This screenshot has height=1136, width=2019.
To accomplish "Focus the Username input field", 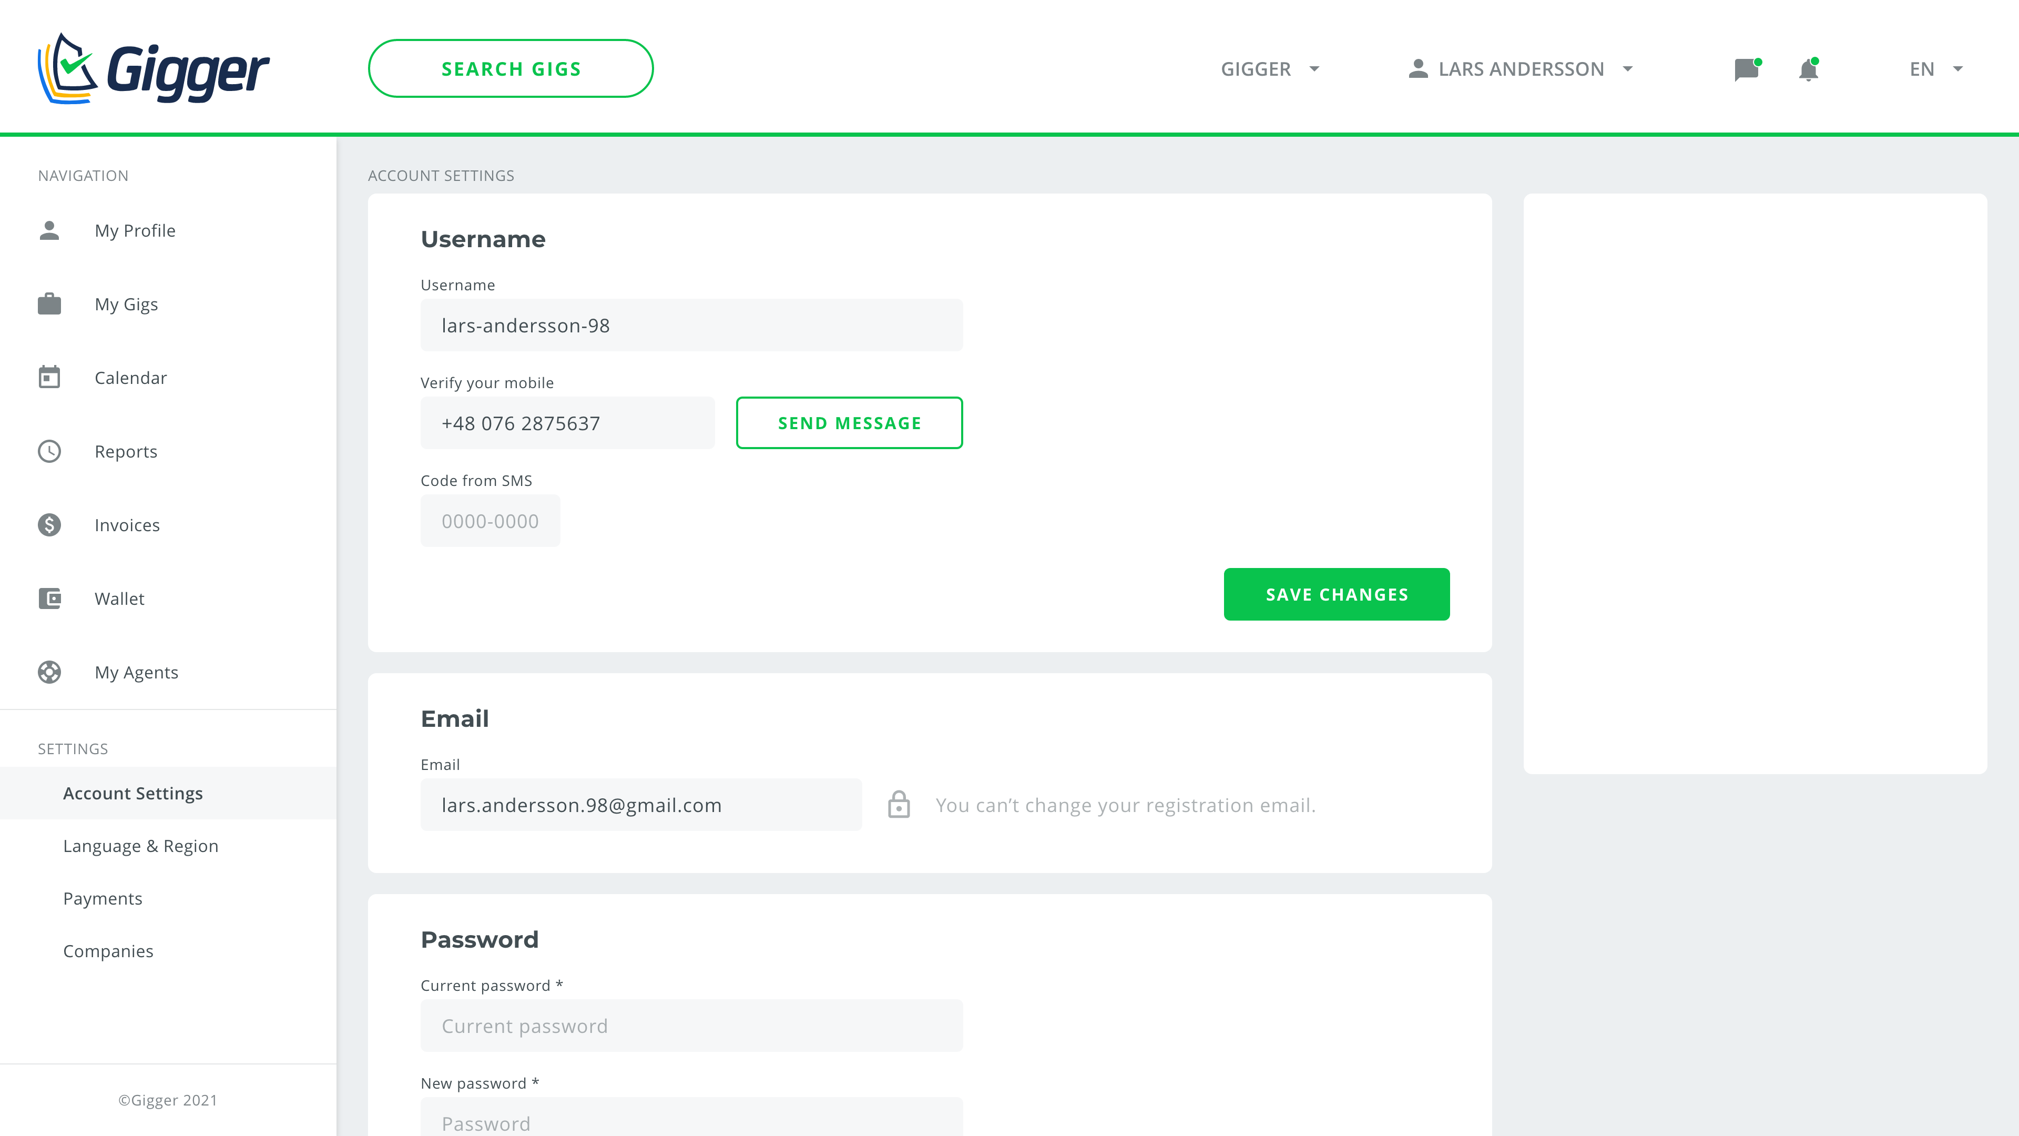I will 691,324.
